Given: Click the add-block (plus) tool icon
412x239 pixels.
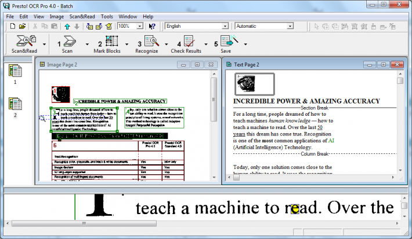Looking at the screenshot, I should [326, 27].
